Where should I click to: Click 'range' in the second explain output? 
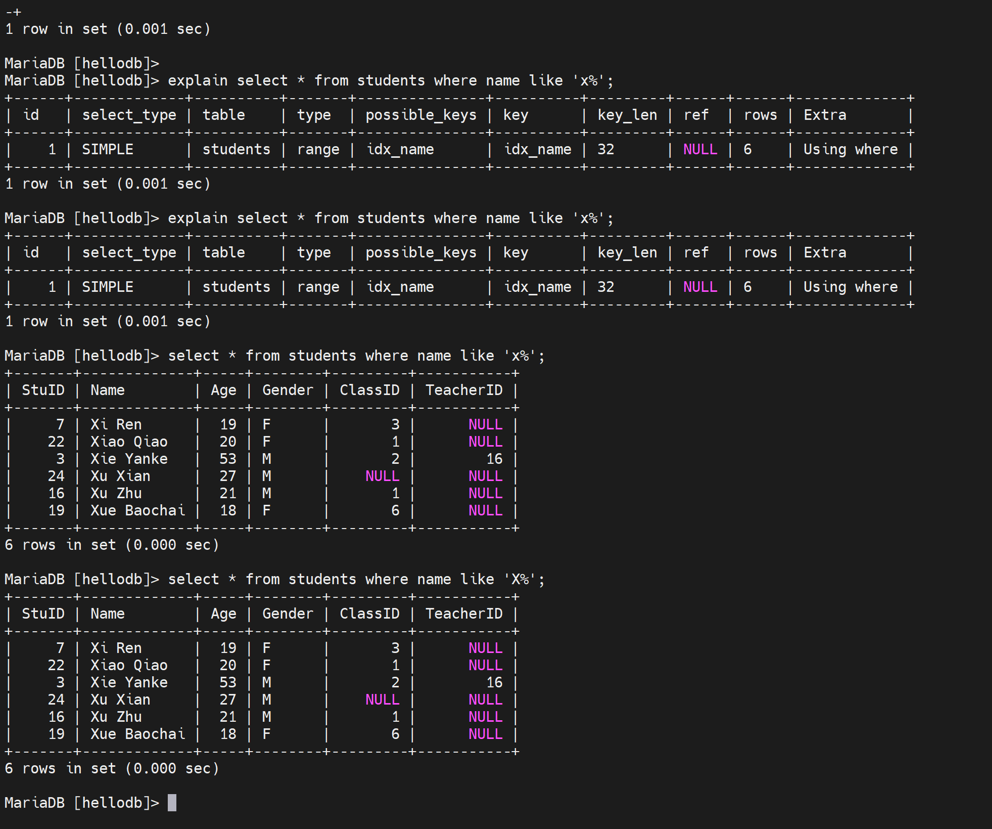[318, 287]
